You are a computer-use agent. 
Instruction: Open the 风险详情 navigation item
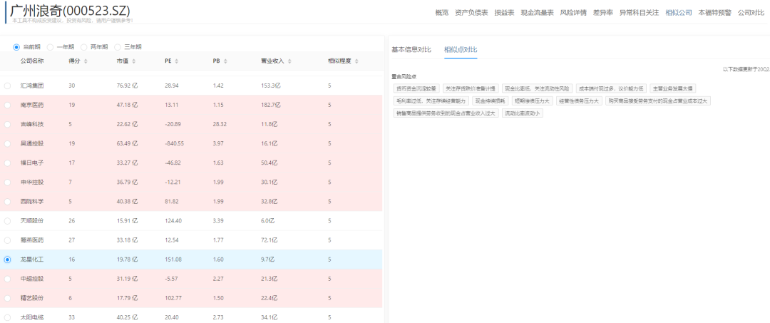[573, 14]
